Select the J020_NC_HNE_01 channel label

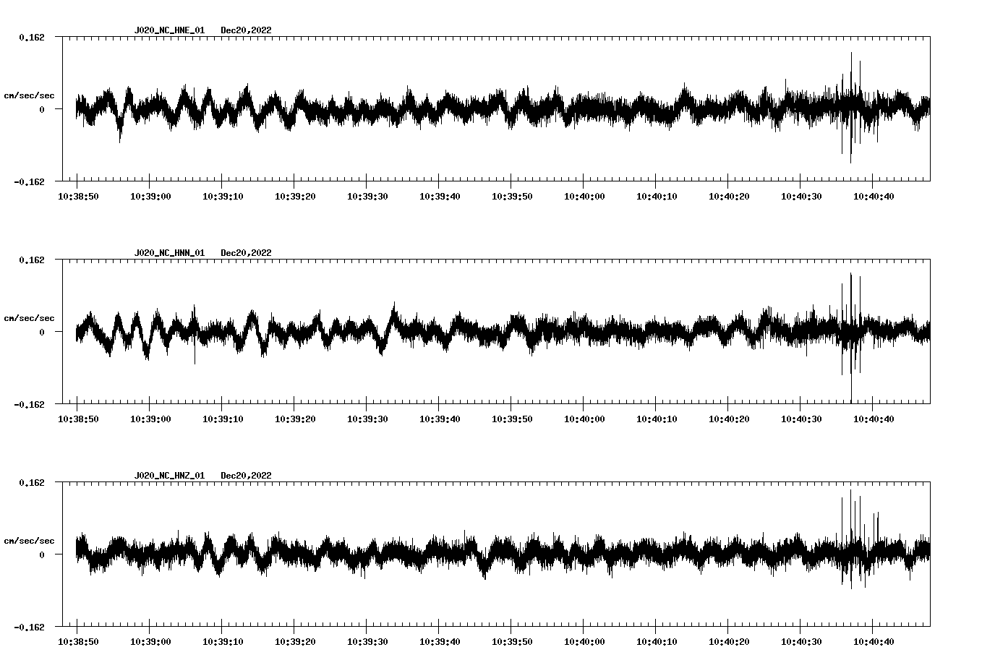pos(169,30)
